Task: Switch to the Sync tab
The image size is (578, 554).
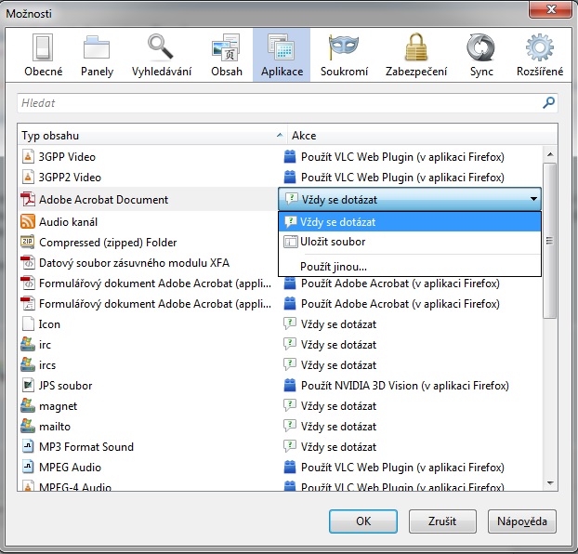Action: [x=481, y=55]
